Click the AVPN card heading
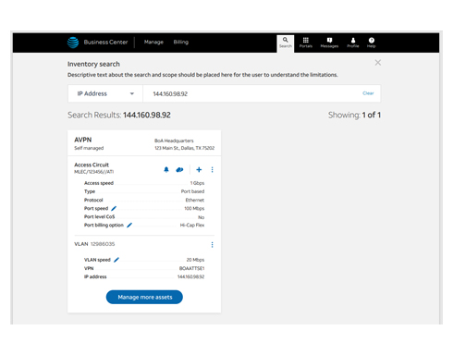Image resolution: width=453 pixels, height=355 pixels. [x=83, y=140]
